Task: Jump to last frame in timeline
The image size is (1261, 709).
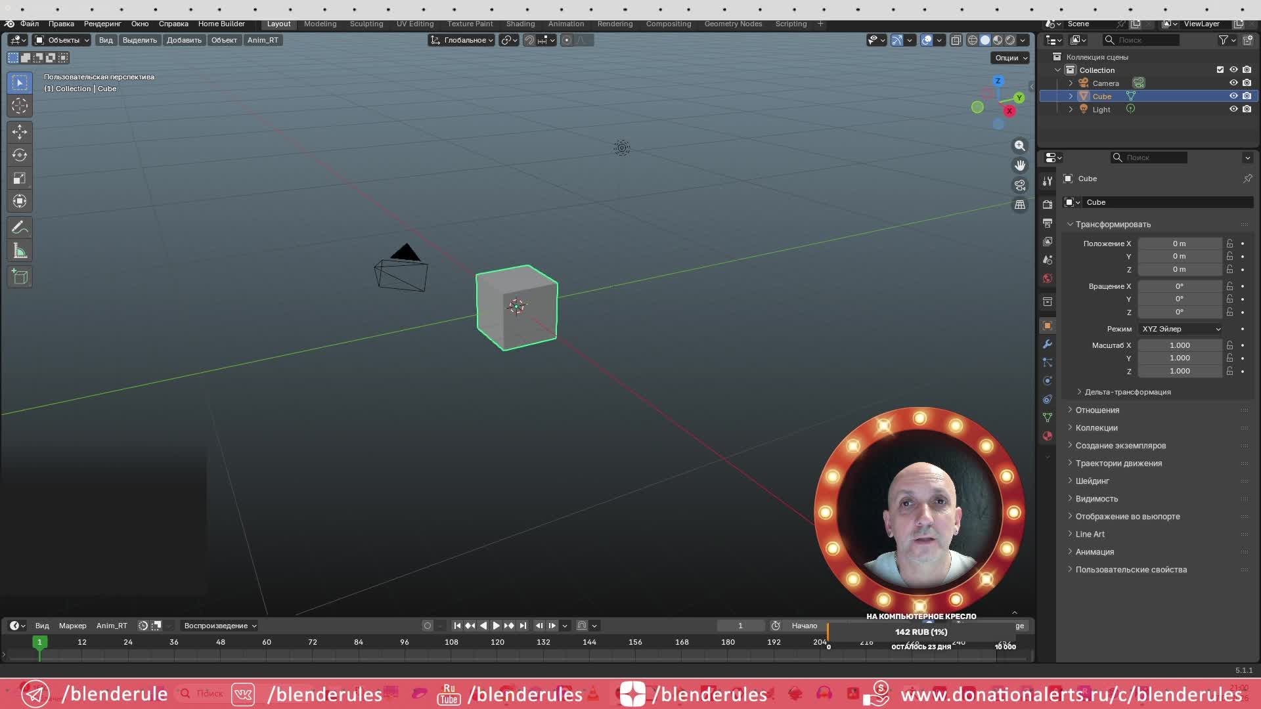Action: (523, 626)
